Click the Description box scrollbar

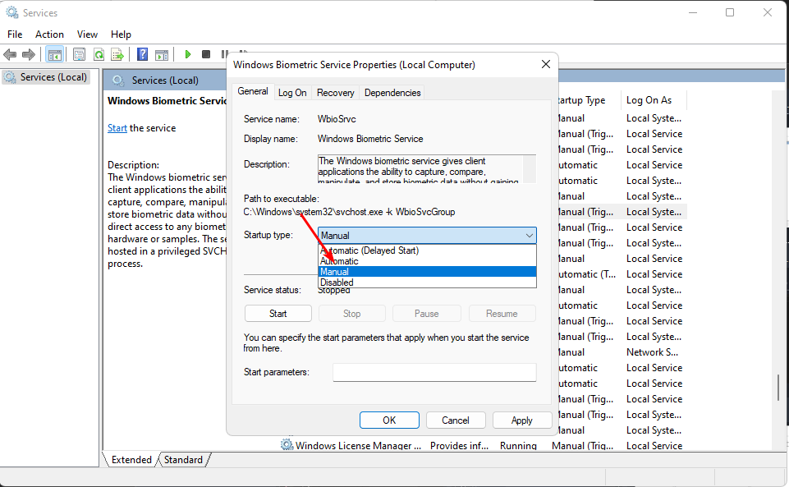pyautogui.click(x=530, y=168)
